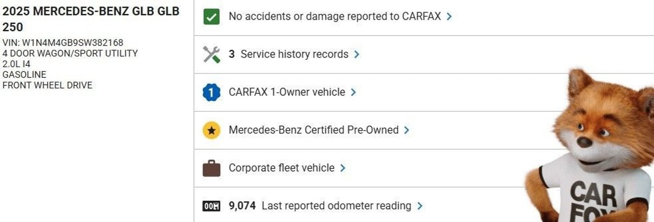
Task: Open Corporate fleet vehicle details
Action: pos(281,168)
